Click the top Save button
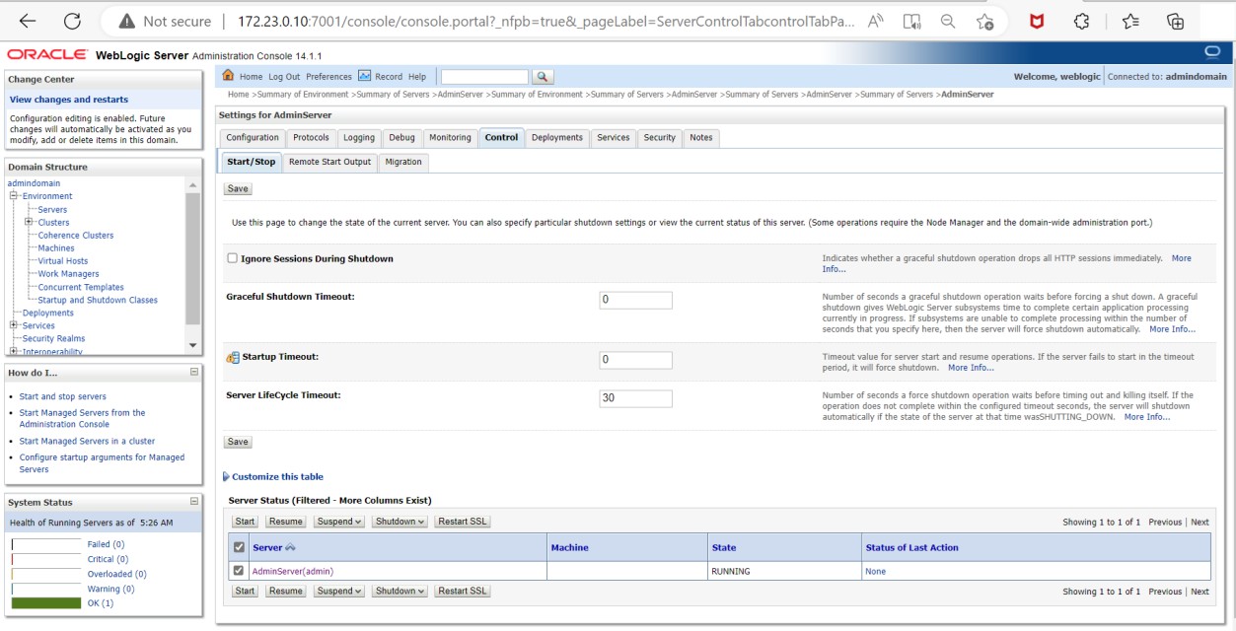 [238, 188]
